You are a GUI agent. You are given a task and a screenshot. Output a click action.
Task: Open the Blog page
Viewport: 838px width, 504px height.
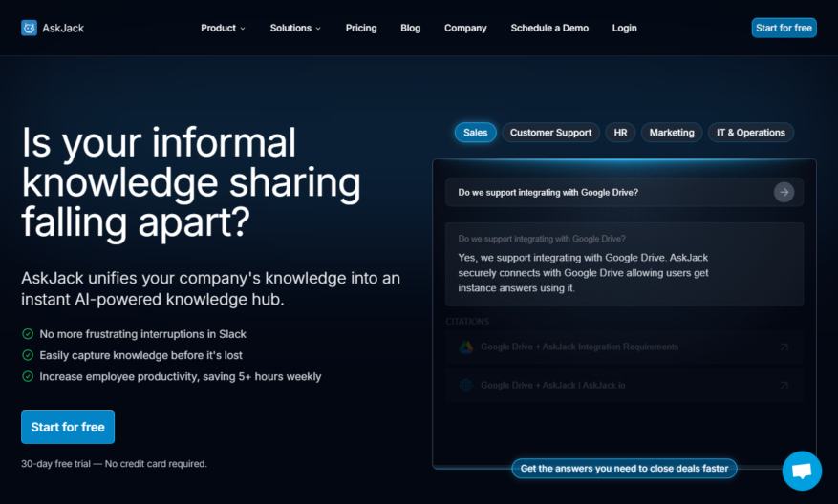tap(411, 28)
